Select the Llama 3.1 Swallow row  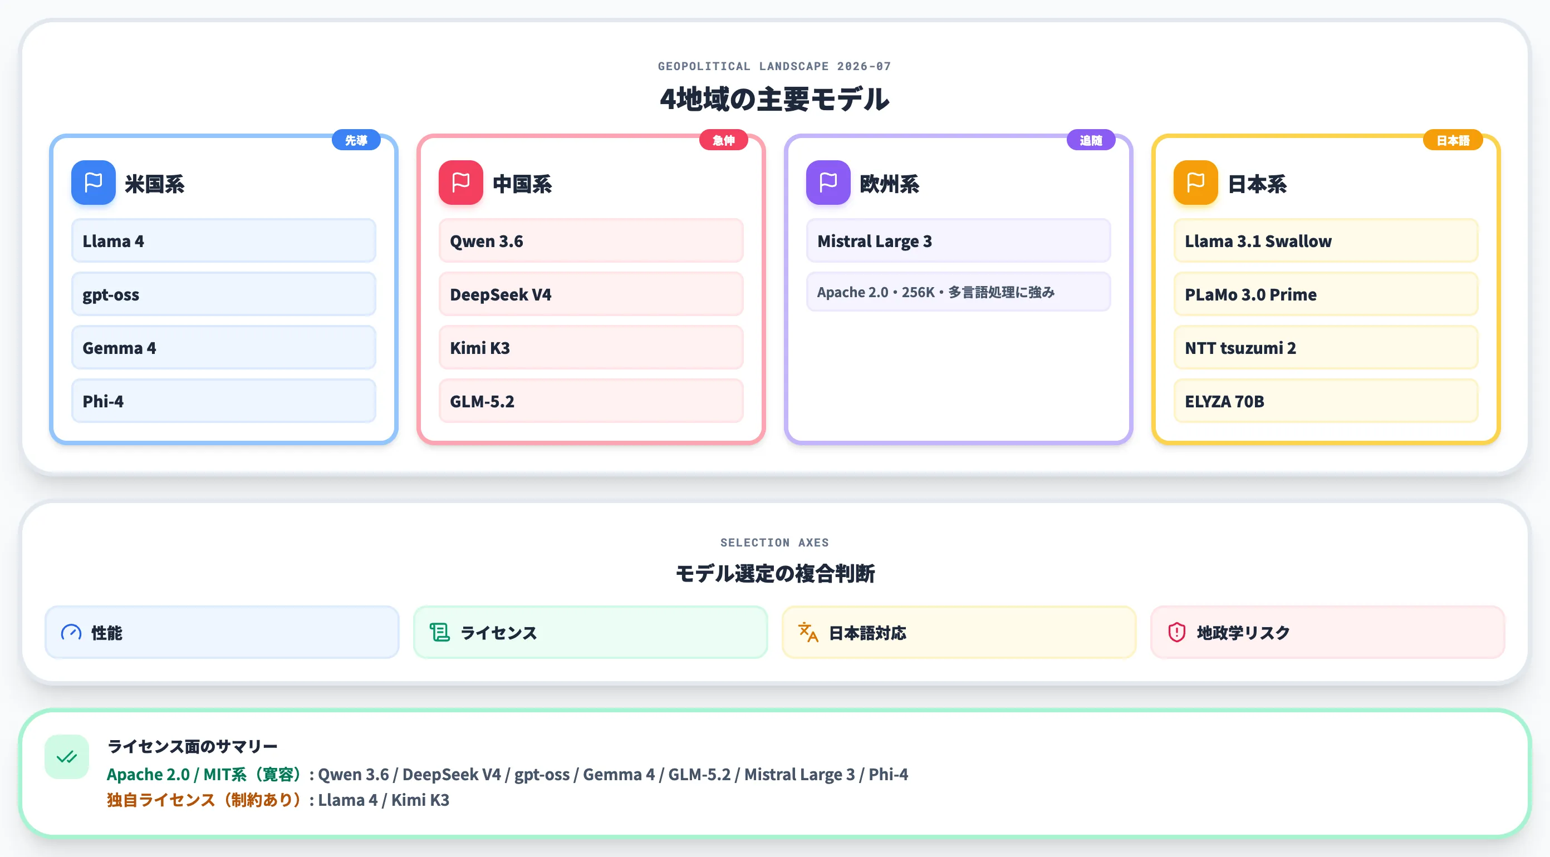pos(1326,240)
